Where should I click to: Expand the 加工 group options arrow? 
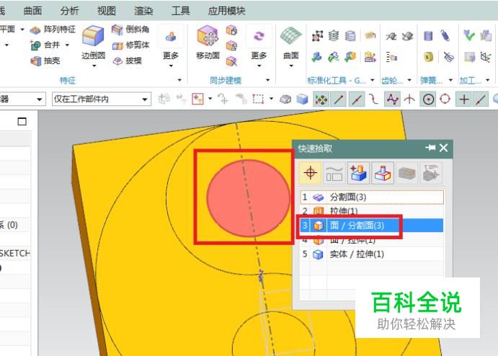[487, 80]
